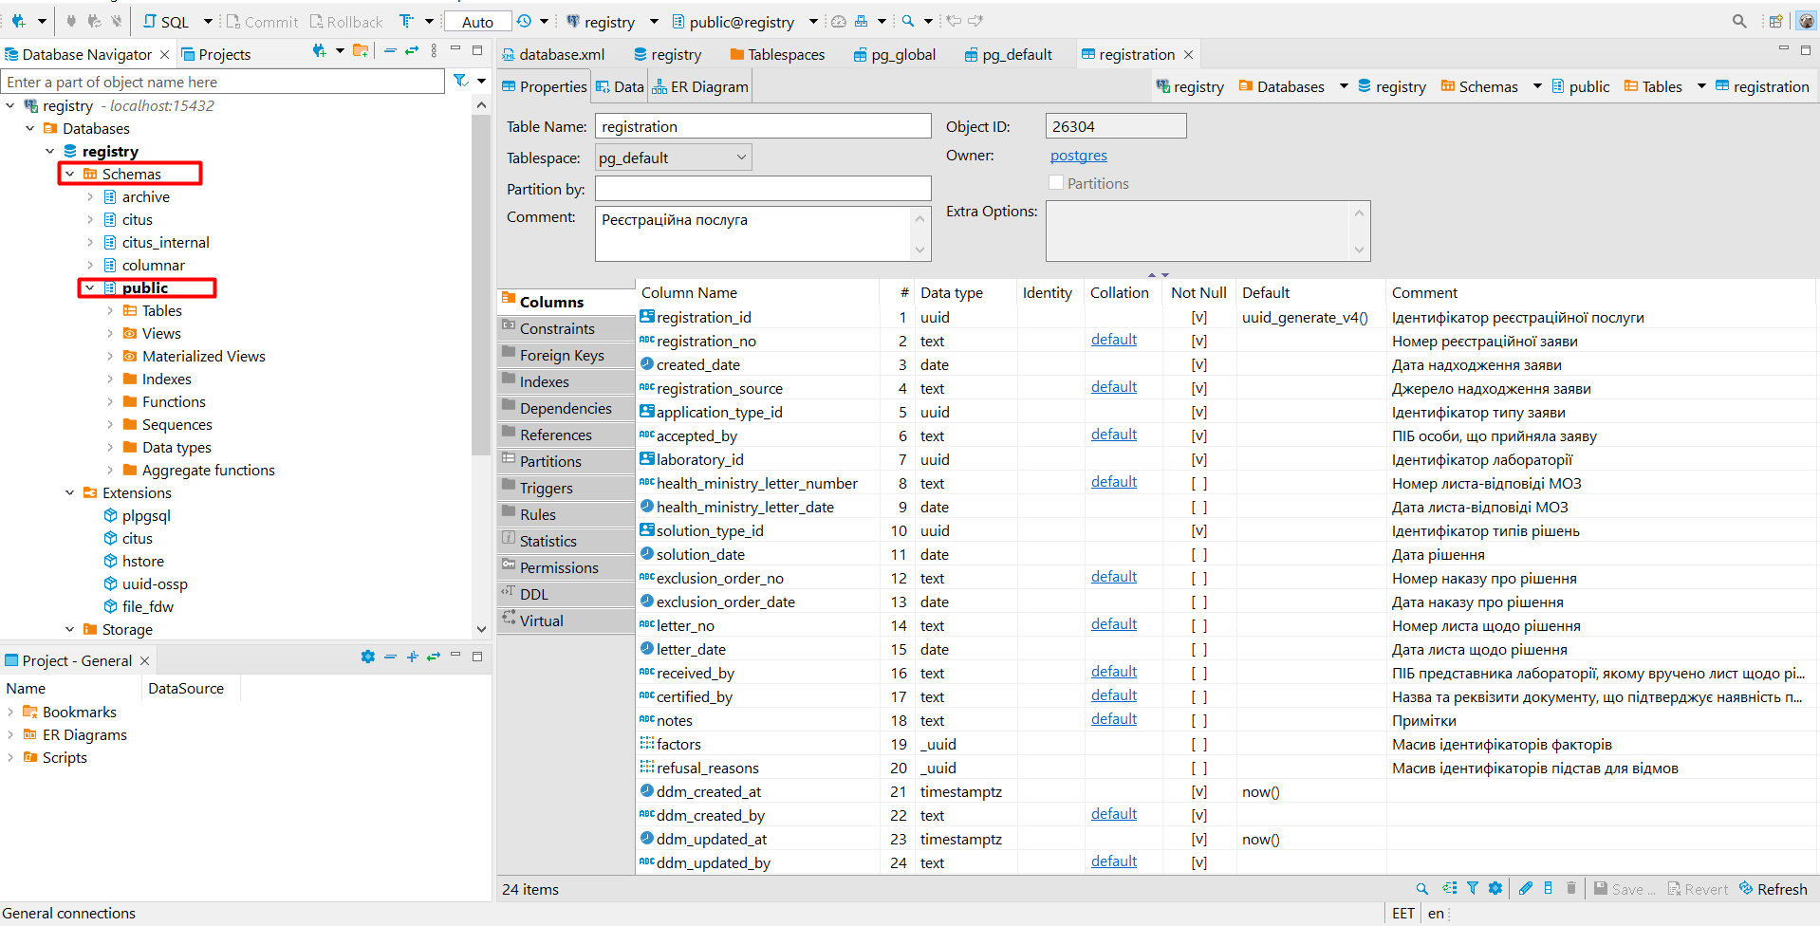1820x926 pixels.
Task: Click new connection icon in Database Navigator panel
Action: (320, 50)
